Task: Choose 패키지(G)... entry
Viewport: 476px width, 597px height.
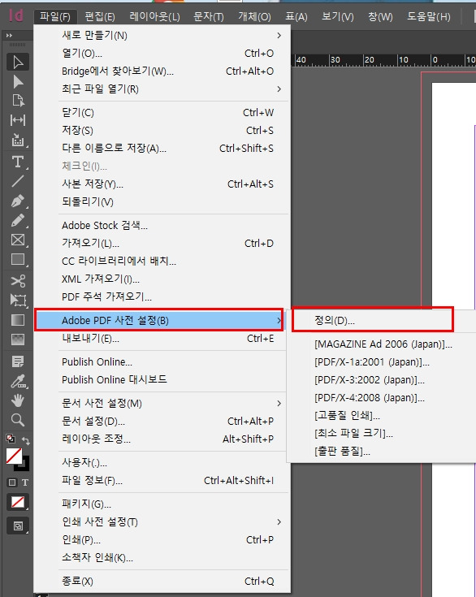Action: (x=162, y=504)
